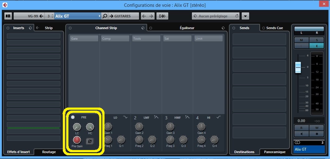Select the LMF band filter type icon

pos(156,117)
